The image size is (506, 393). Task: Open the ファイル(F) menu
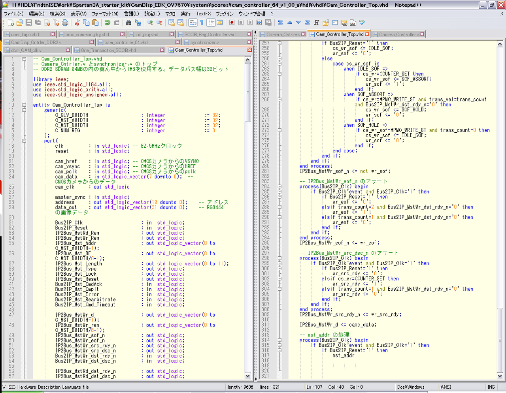[13, 13]
